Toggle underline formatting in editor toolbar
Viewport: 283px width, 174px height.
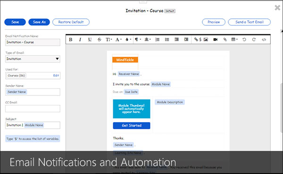click(x=90, y=40)
